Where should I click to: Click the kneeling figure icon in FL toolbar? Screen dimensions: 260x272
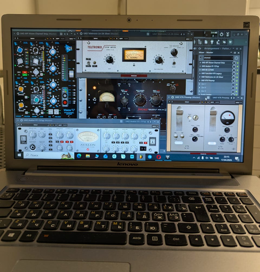tap(218, 42)
